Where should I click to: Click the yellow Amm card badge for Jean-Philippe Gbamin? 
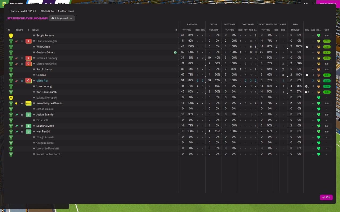pyautogui.click(x=28, y=103)
